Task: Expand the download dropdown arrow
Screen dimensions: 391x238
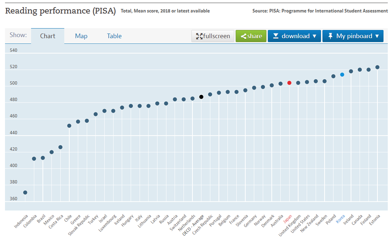Action: point(314,36)
